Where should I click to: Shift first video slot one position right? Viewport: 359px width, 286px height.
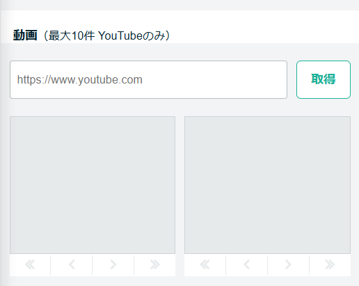pyautogui.click(x=113, y=264)
